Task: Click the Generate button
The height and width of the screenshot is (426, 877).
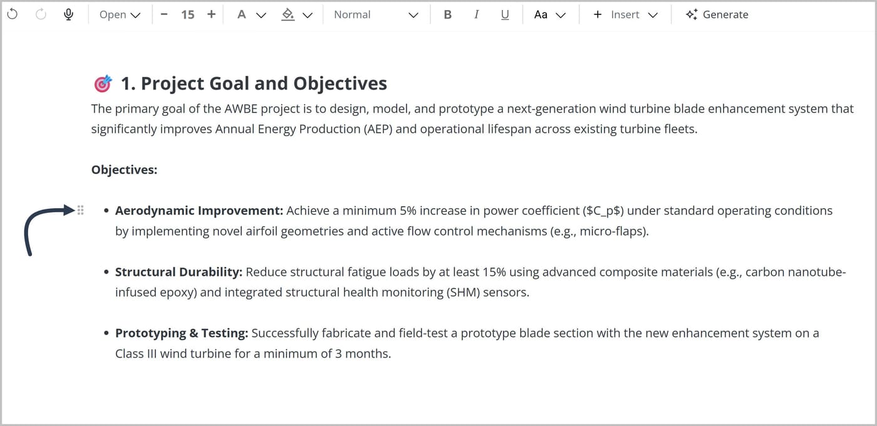Action: coord(717,14)
